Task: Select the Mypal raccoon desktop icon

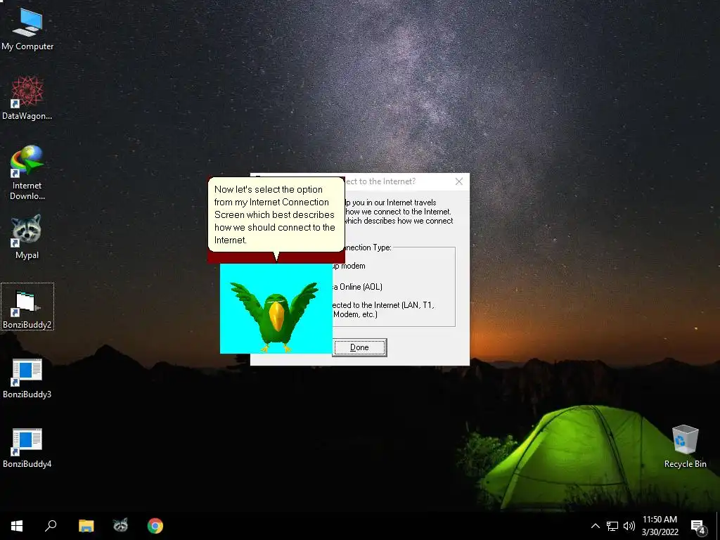Action: coord(27,237)
